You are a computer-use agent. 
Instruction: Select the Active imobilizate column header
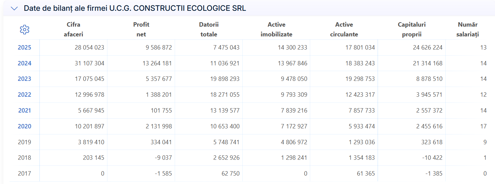276,29
